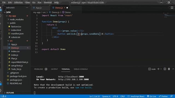Select Demo.js in the file tree
175x98 pixels.
click(15, 48)
